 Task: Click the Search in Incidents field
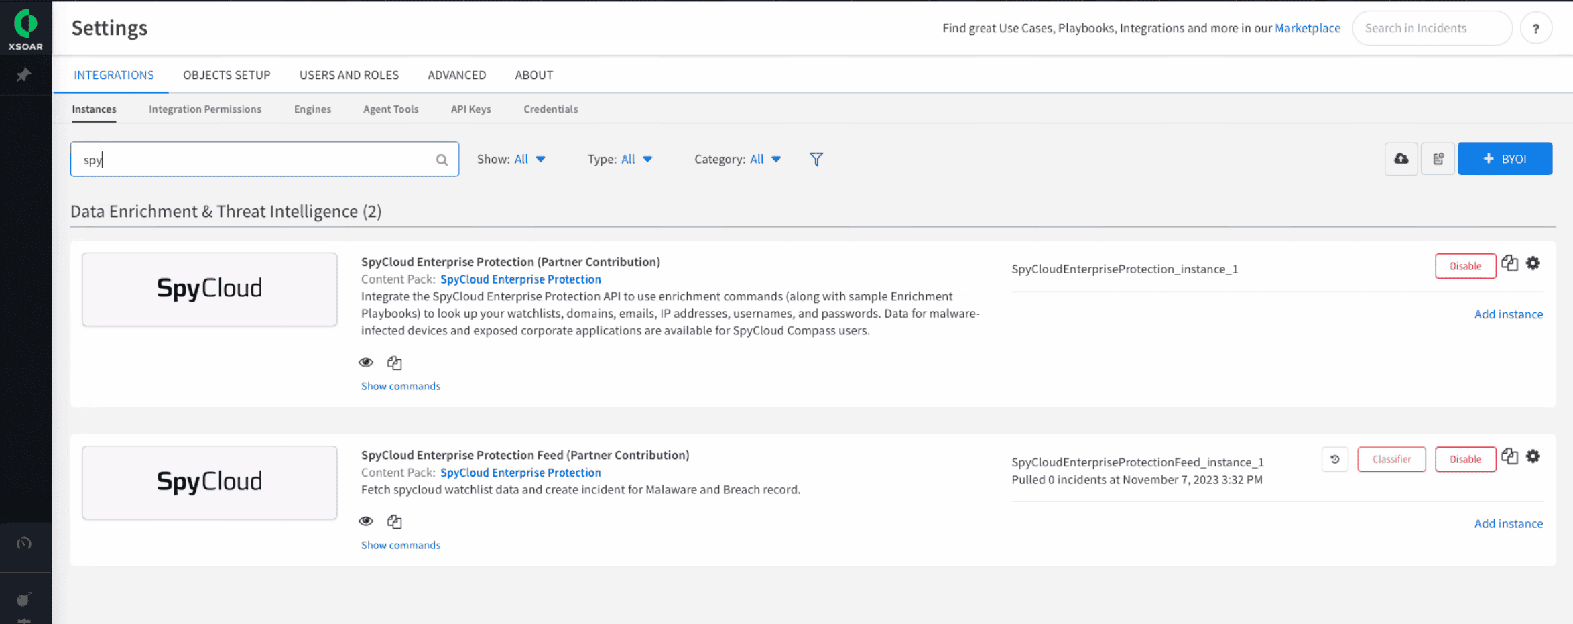(1432, 28)
